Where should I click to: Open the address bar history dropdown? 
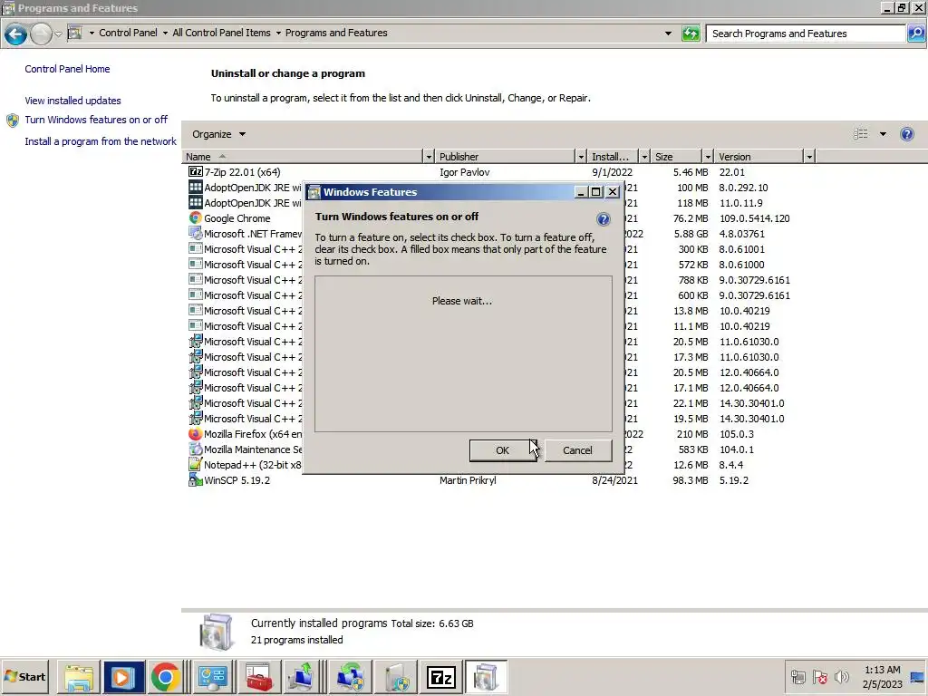tap(668, 34)
